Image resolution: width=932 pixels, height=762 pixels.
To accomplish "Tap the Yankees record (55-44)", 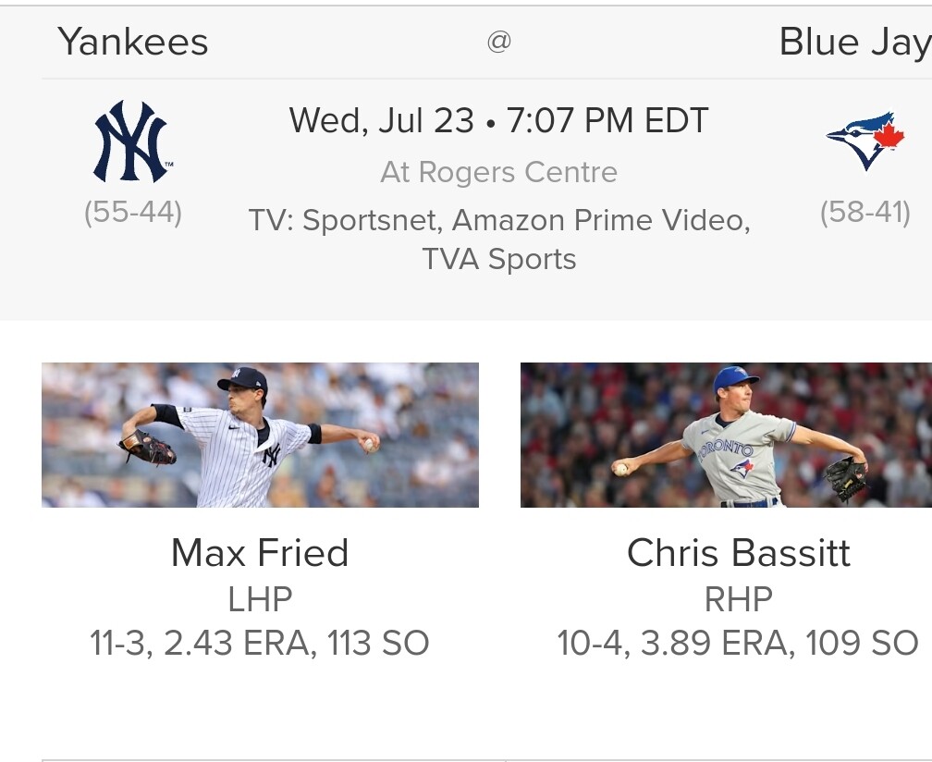I will pyautogui.click(x=133, y=212).
